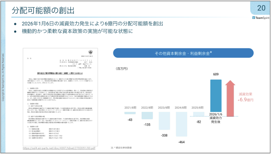Image resolution: width=272 pixels, height=154 pixels.
Task: Click the 2021/8期 bar showing -43
Action: [130, 113]
